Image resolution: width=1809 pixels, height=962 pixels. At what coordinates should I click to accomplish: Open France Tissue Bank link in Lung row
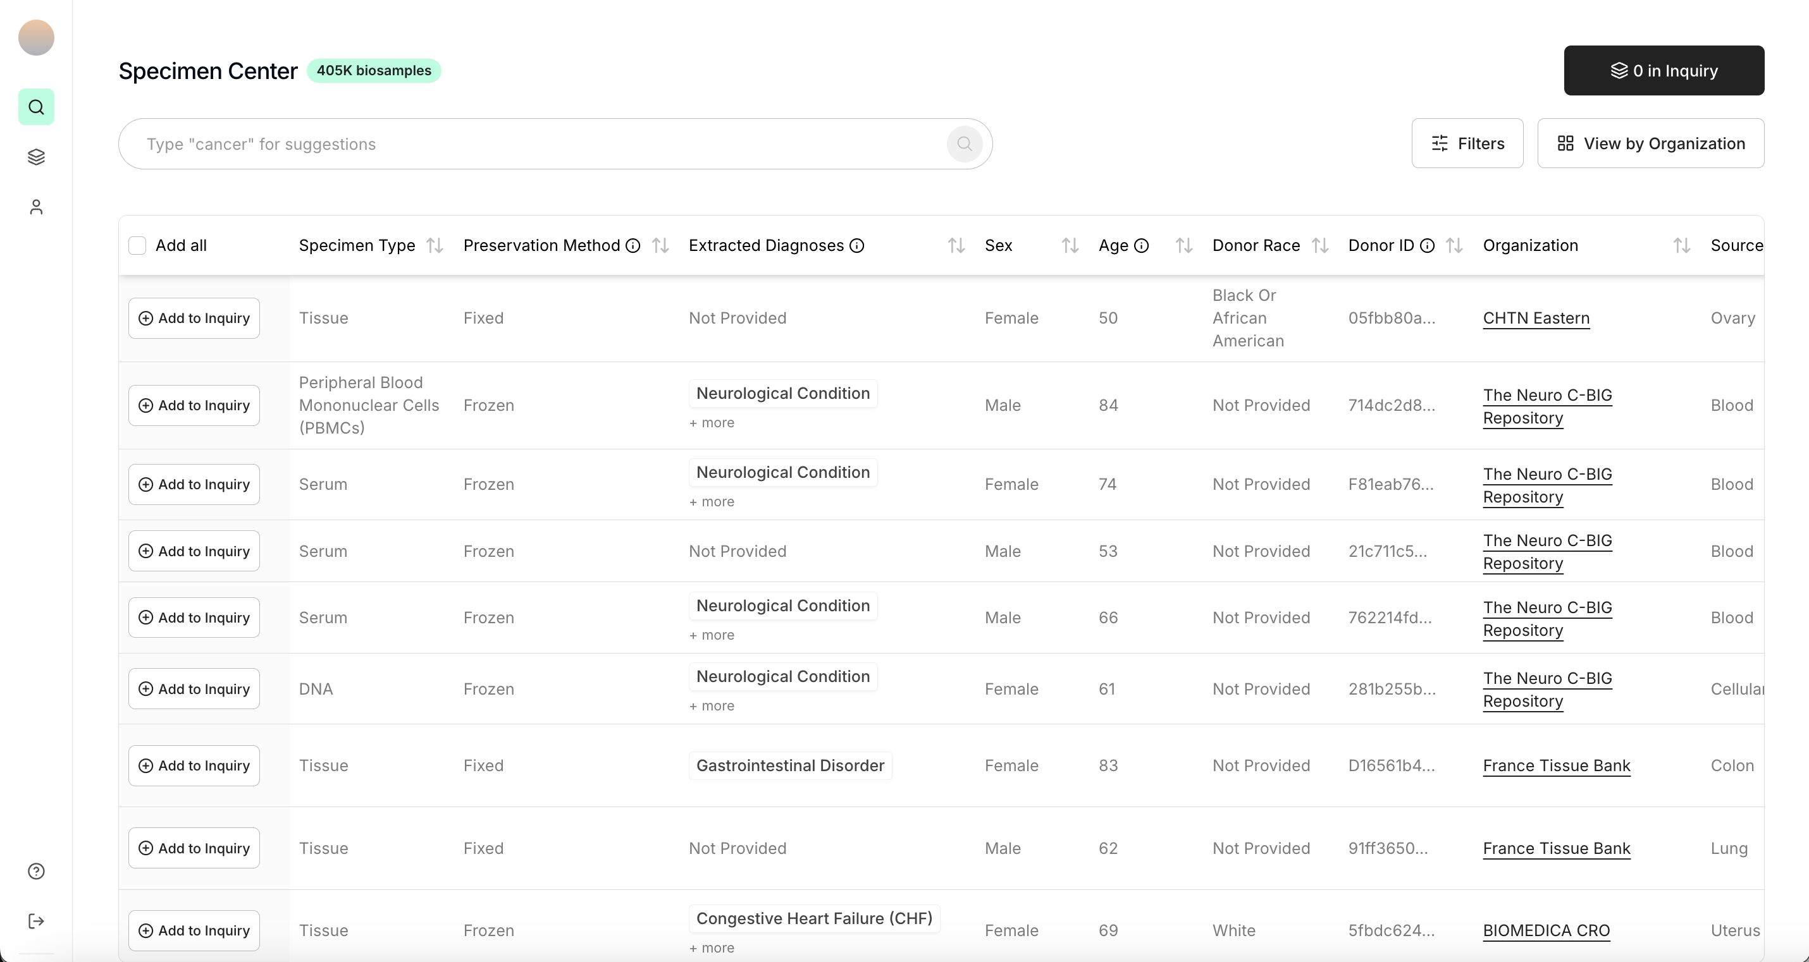1556,849
